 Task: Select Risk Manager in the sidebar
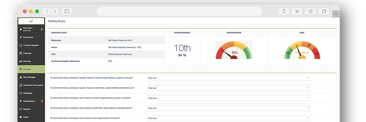tap(31, 77)
